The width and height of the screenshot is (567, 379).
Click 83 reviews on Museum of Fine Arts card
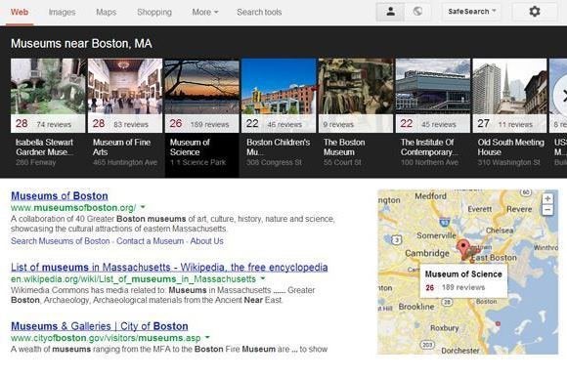tap(131, 125)
